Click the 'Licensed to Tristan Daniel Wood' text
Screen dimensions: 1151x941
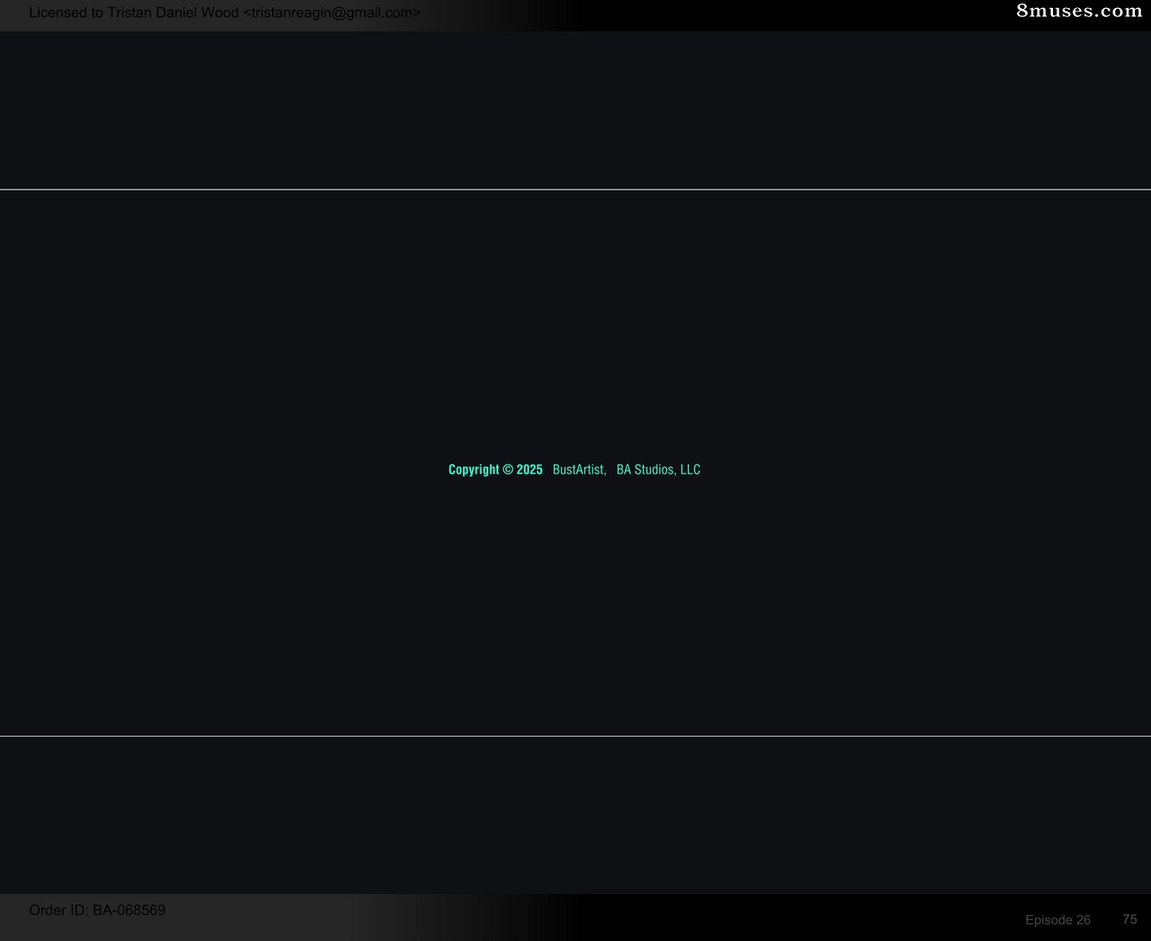click(134, 13)
